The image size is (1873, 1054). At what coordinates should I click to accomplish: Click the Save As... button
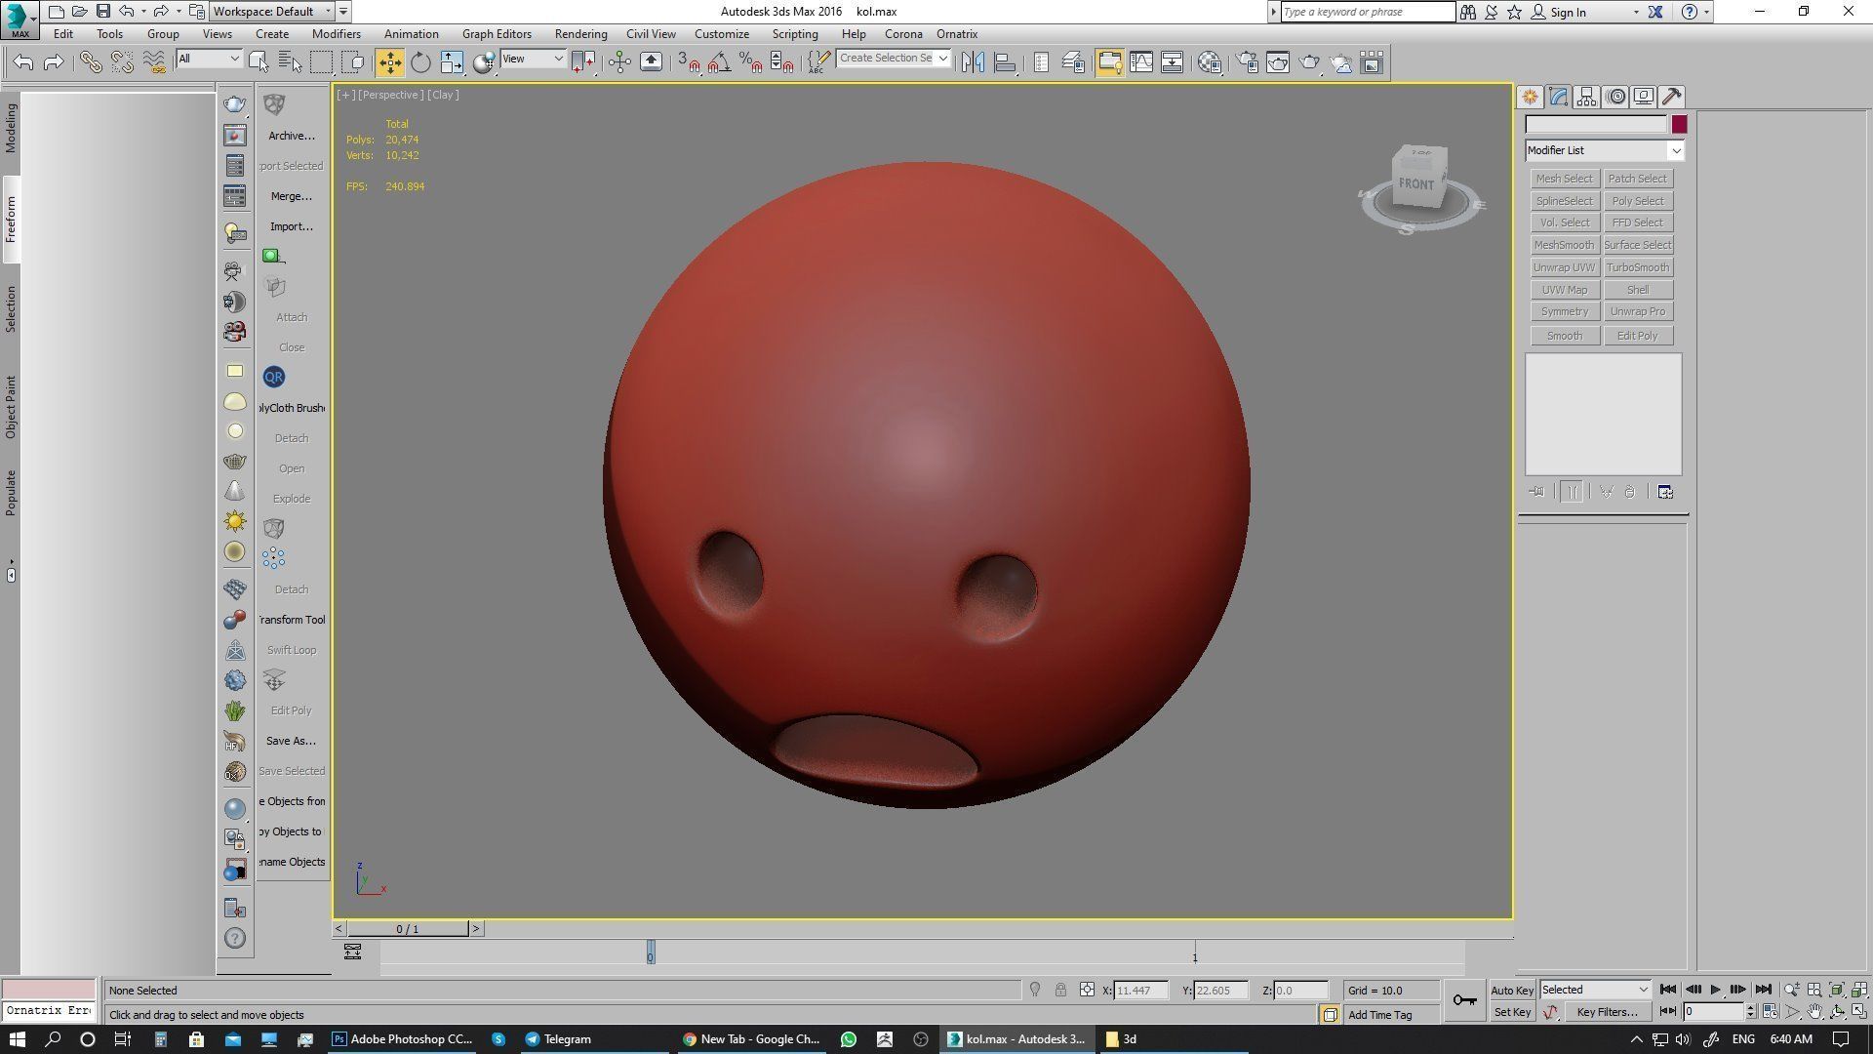291,741
